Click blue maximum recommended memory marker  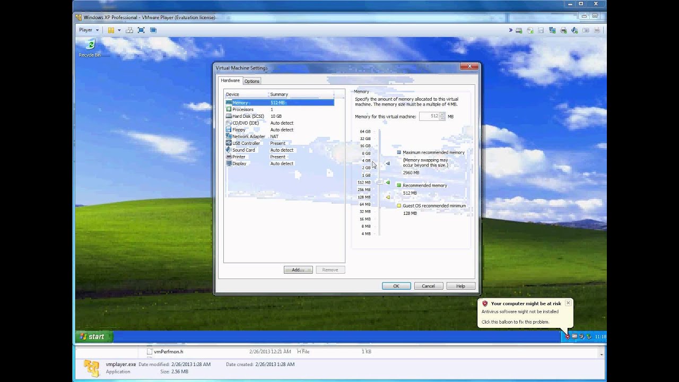point(388,163)
